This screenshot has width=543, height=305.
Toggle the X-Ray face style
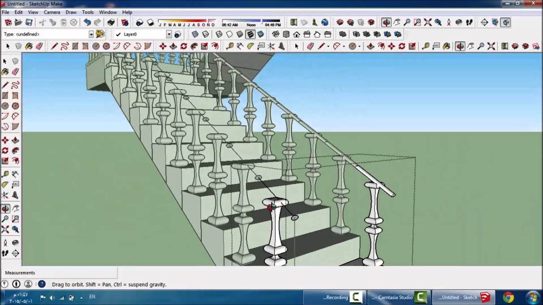195,34
